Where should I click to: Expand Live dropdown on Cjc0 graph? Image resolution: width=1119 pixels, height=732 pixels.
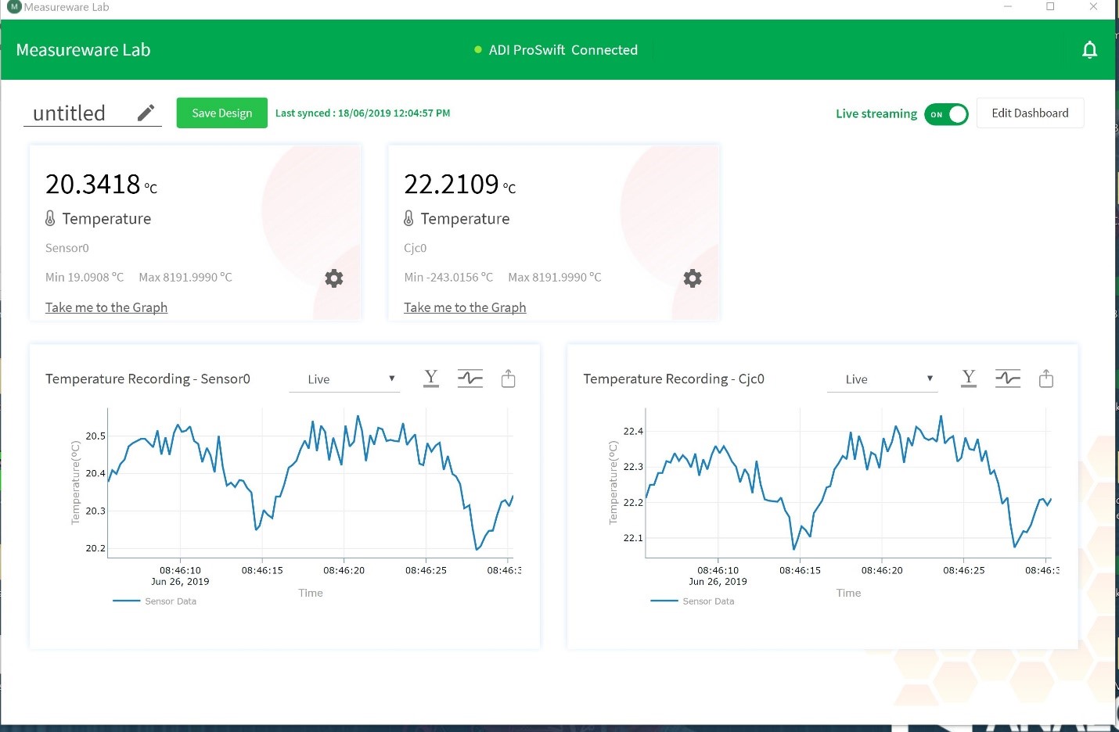883,379
